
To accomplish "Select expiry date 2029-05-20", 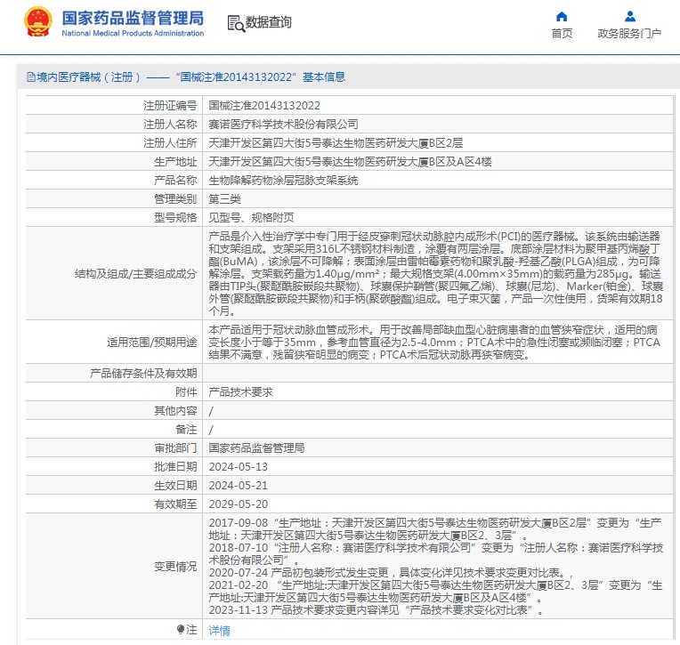I will pyautogui.click(x=238, y=504).
